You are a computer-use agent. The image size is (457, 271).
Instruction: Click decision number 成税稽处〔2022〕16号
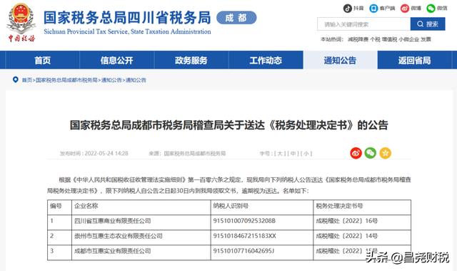(x=347, y=221)
